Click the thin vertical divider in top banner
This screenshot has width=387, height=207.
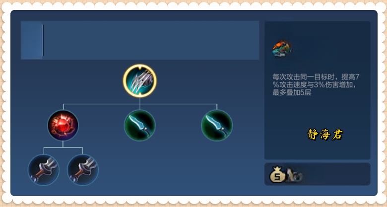pyautogui.click(x=43, y=40)
